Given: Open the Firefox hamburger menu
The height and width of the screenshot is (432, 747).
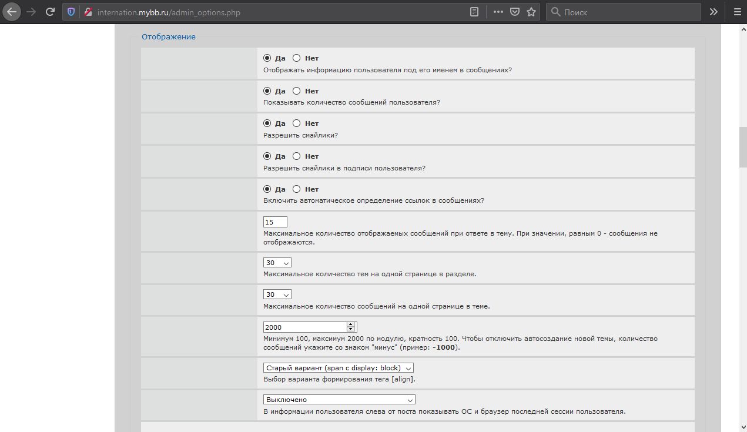Looking at the screenshot, I should click(x=737, y=12).
